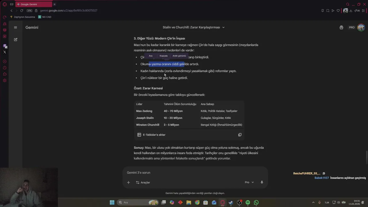Open the Google account avatar

[x=361, y=27]
